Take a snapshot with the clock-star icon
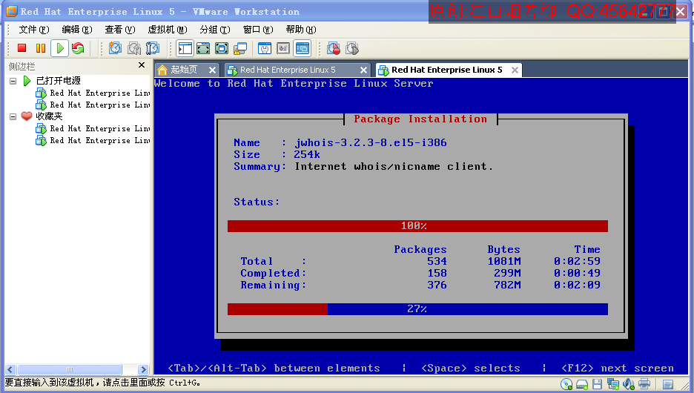Image resolution: width=694 pixels, height=393 pixels. tap(115, 47)
